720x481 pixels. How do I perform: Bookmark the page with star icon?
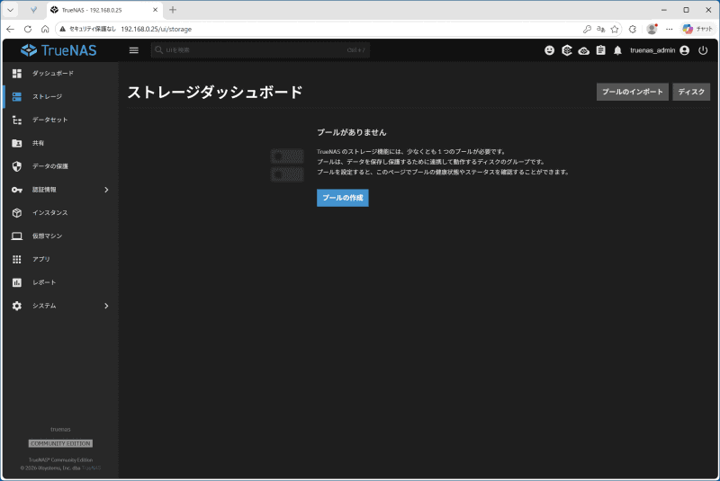pos(615,29)
